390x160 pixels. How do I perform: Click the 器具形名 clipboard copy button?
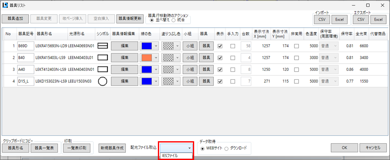pyautogui.click(x=15, y=148)
